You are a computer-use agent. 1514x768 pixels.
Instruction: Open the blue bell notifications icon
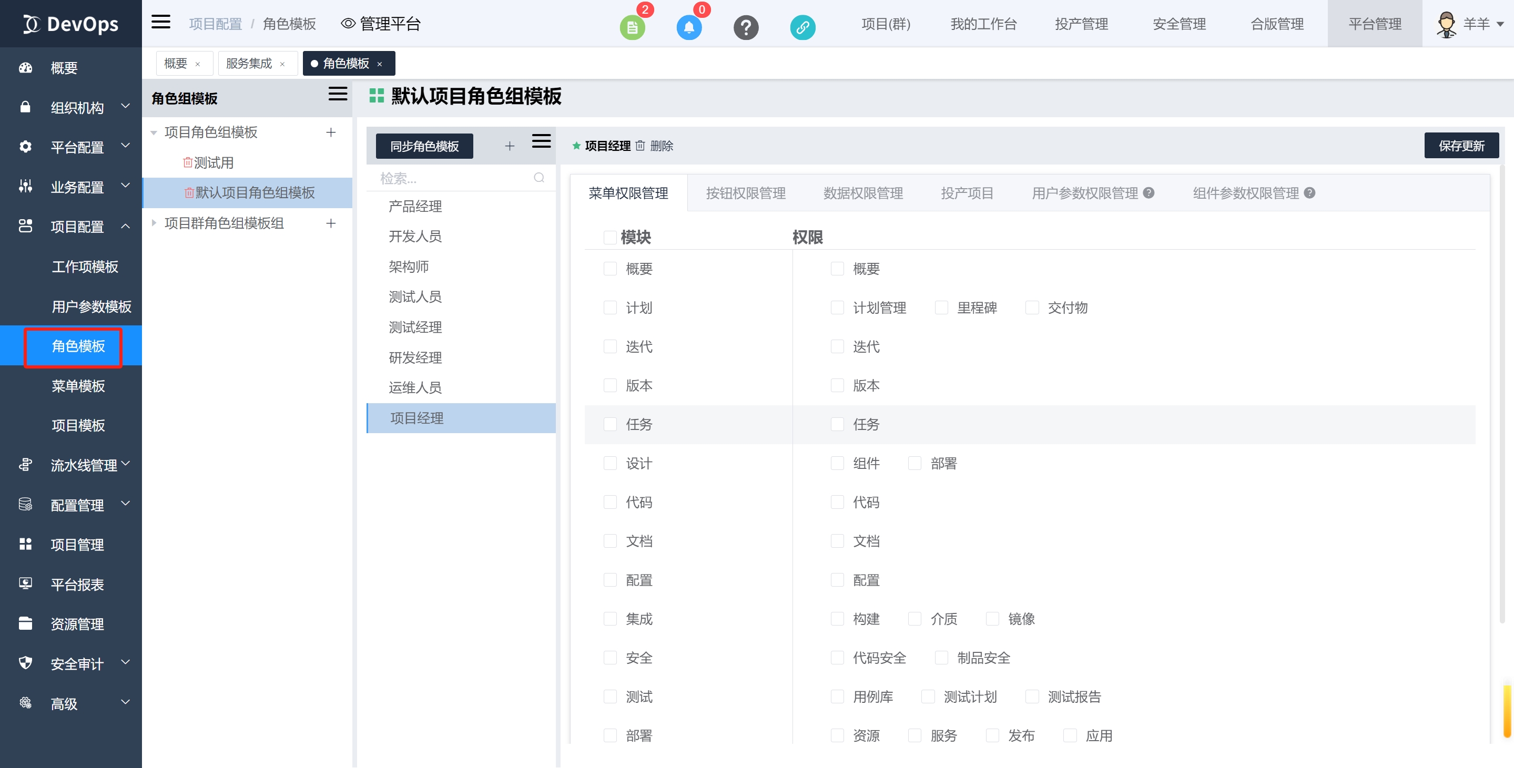(689, 27)
